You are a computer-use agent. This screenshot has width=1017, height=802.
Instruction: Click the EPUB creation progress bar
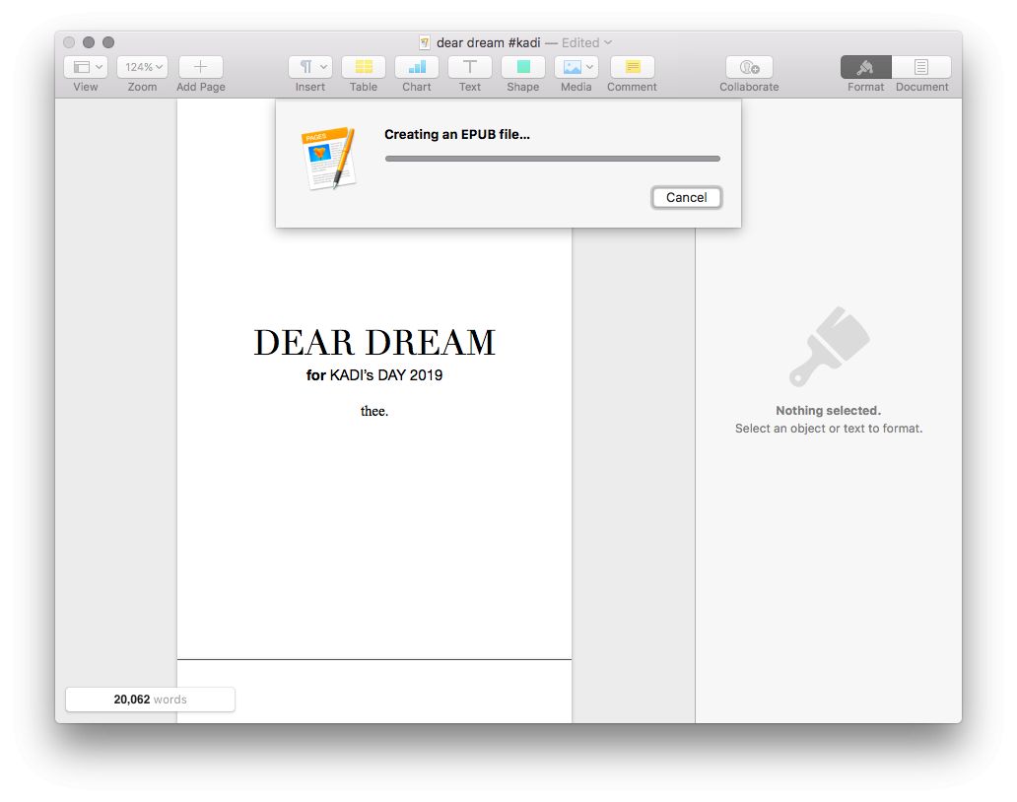pos(552,159)
